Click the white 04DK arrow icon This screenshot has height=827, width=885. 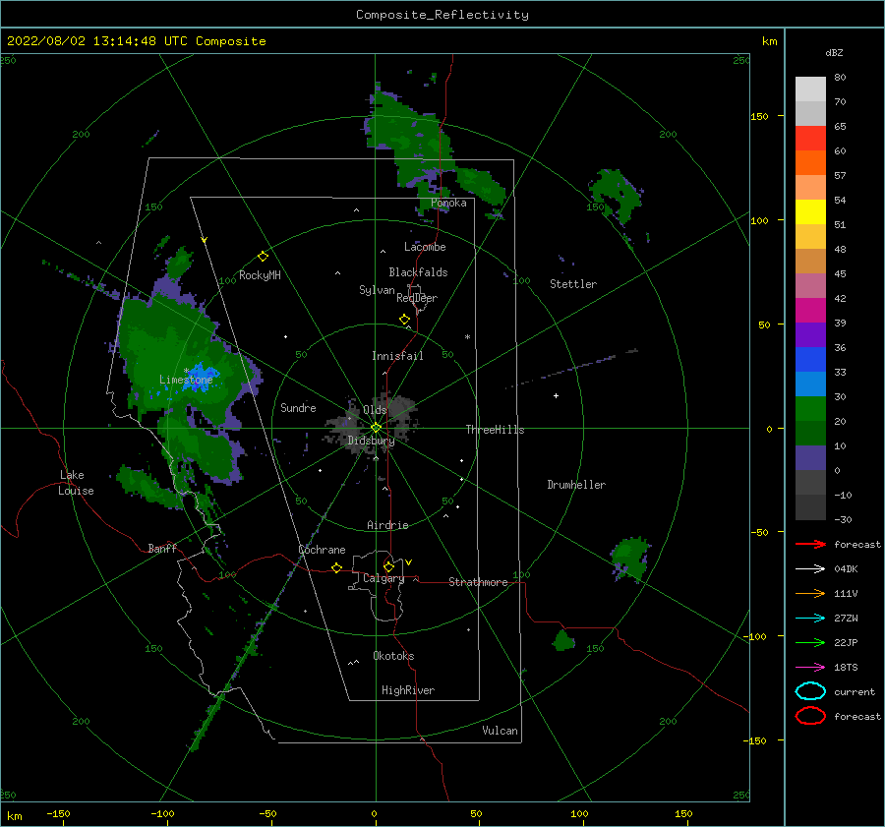[x=810, y=568]
